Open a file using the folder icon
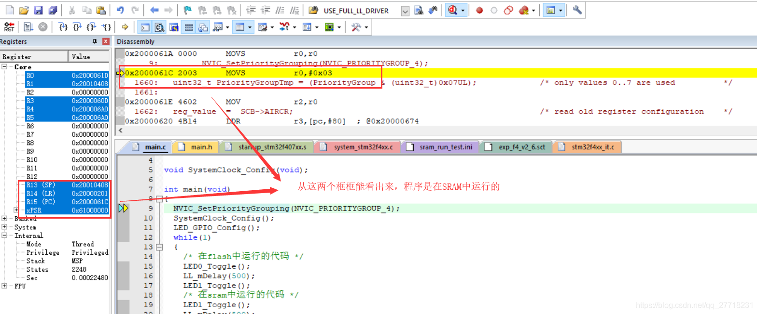 point(24,10)
